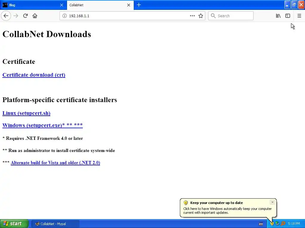The image size is (305, 228).
Task: Open Windows (setupcert.exe) installer link
Action: (43, 125)
